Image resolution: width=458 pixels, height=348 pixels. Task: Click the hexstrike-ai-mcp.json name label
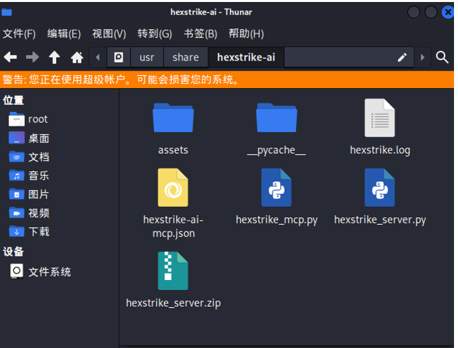[173, 227]
